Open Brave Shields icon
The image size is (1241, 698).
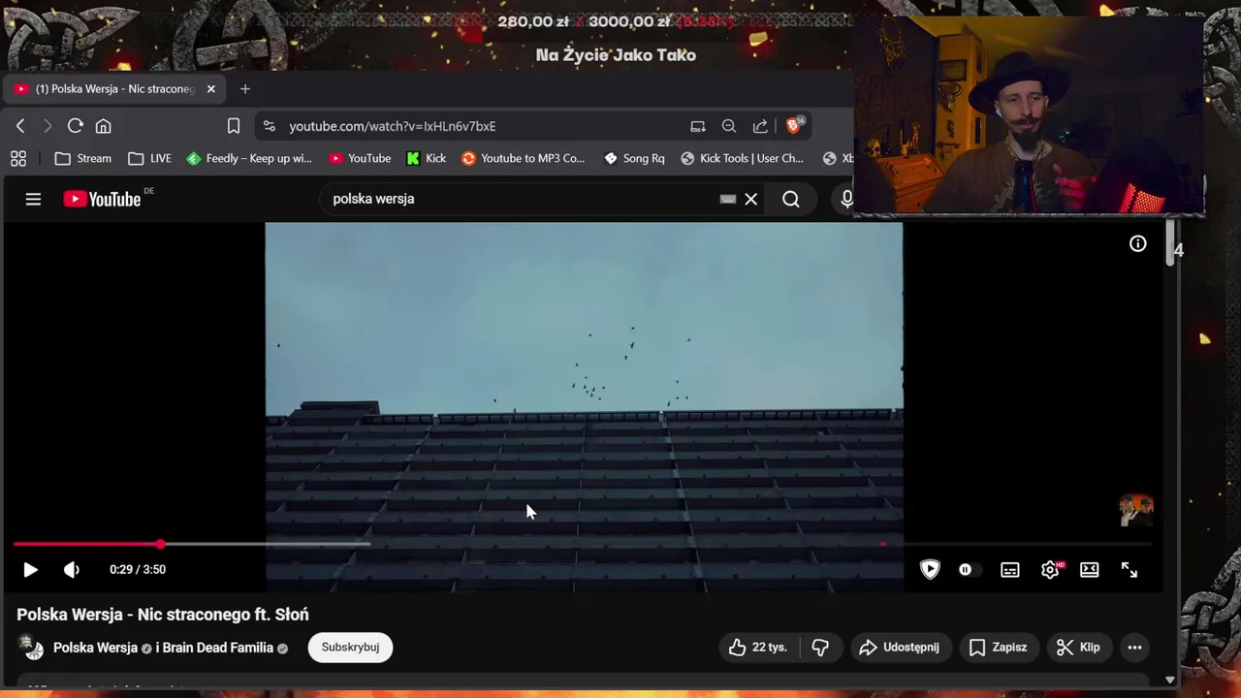pos(794,125)
